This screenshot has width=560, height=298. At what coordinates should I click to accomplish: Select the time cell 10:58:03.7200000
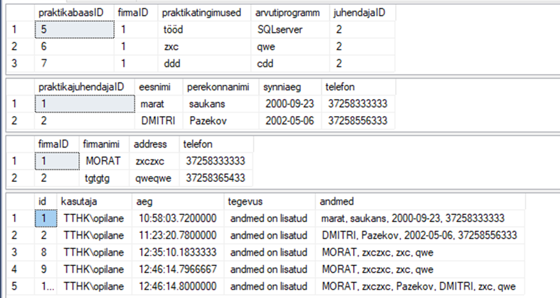(x=178, y=218)
